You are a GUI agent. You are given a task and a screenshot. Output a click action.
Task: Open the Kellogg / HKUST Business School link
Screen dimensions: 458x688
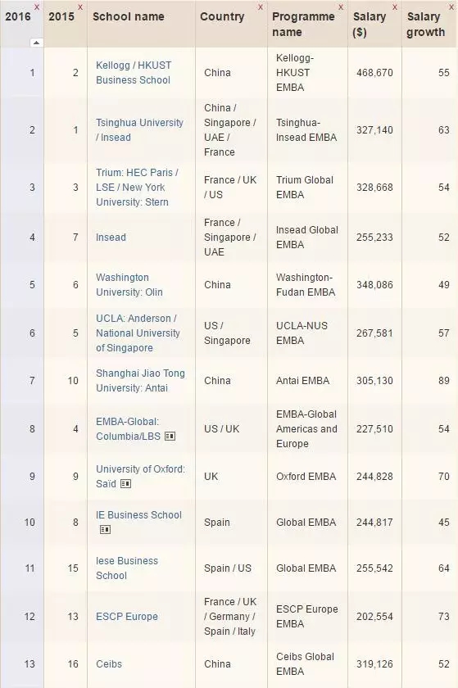pyautogui.click(x=134, y=72)
